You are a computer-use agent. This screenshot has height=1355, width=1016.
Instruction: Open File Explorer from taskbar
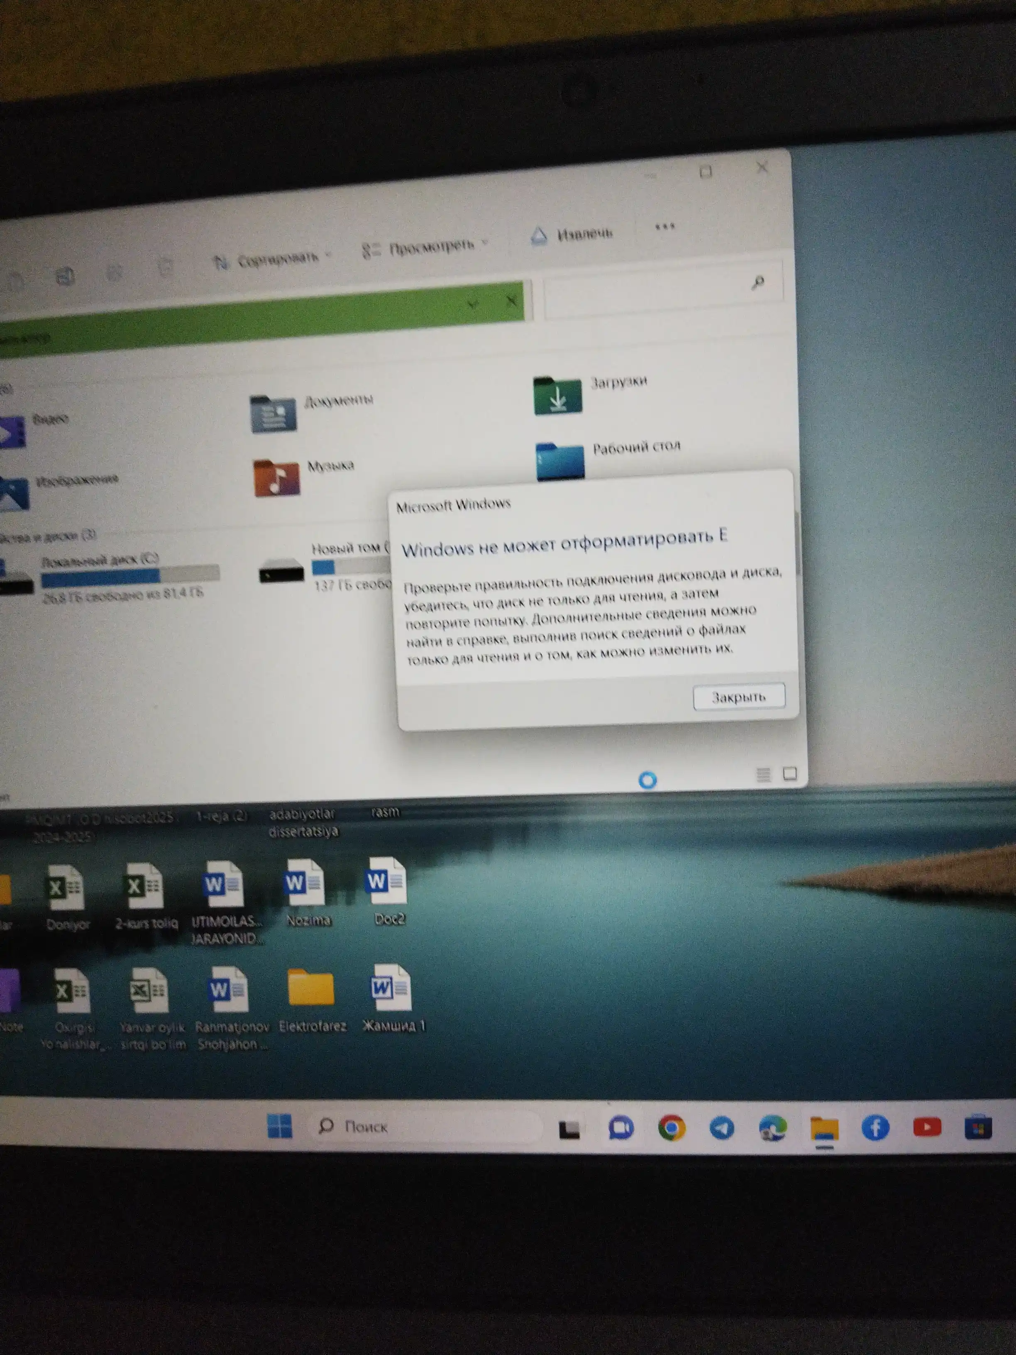click(824, 1128)
